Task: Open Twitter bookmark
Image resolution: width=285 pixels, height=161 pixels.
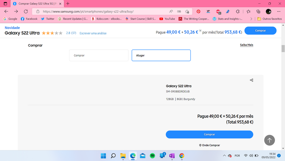Action: 48,19
